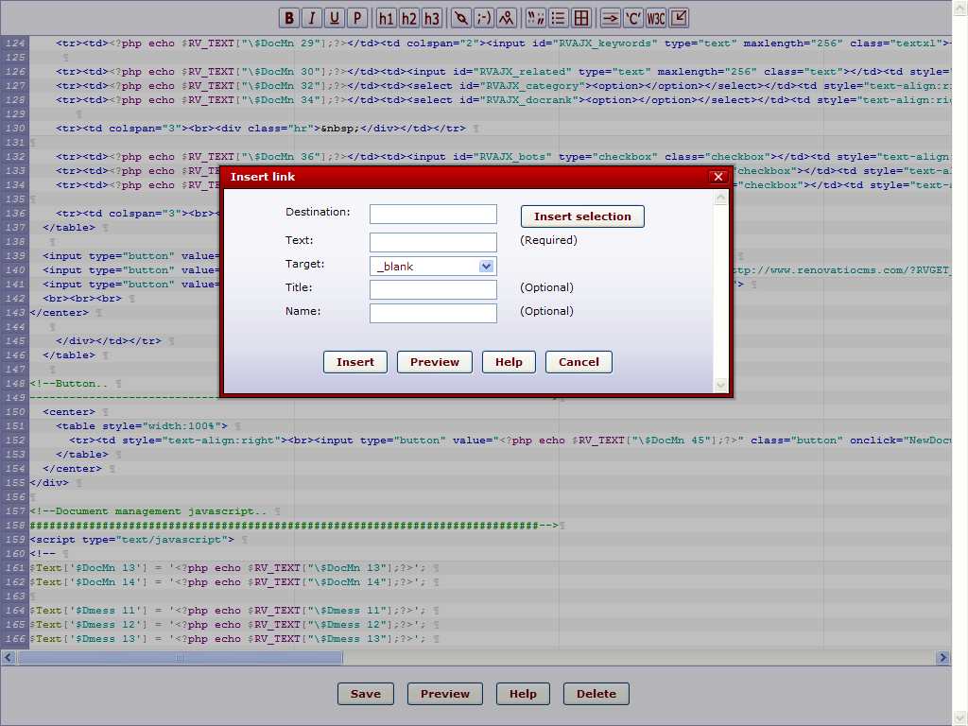This screenshot has height=726, width=968.
Task: Click the horizontal scrollbar thumb in editor
Action: pos(179,658)
